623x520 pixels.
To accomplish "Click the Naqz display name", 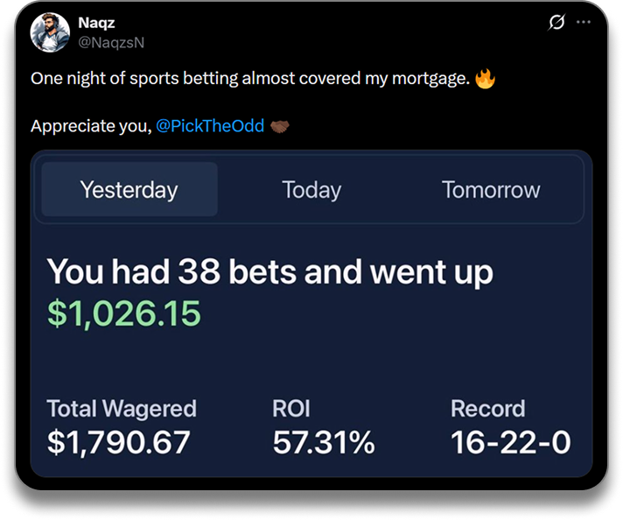I will tap(96, 22).
